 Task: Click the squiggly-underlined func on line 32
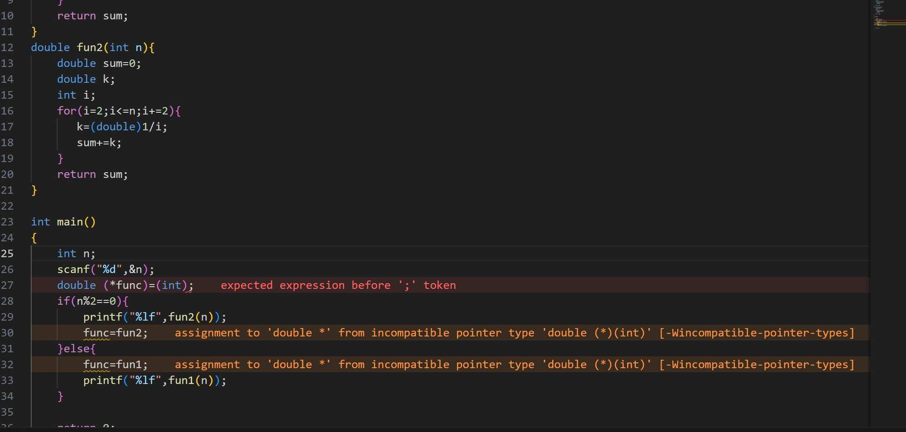(96, 365)
